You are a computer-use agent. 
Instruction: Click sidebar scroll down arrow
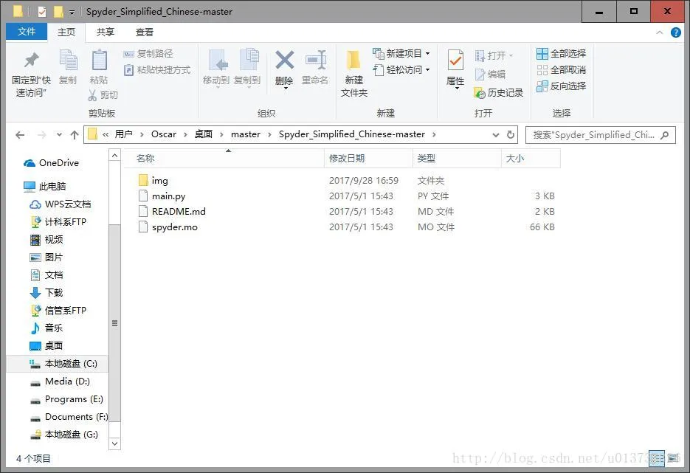point(114,443)
